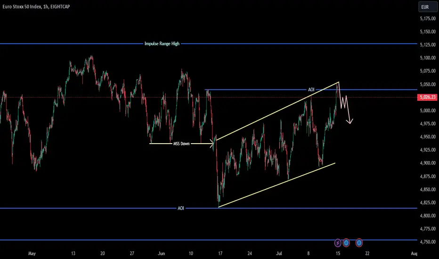Select the AOI label near the 5,050 level
Viewport: 439px width, 259px height.
pyautogui.click(x=311, y=89)
